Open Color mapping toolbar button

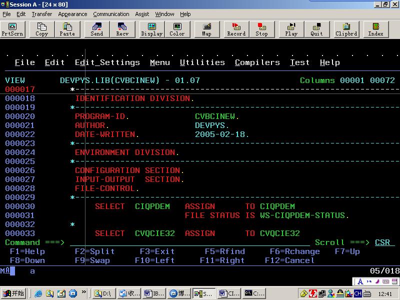pos(177,29)
